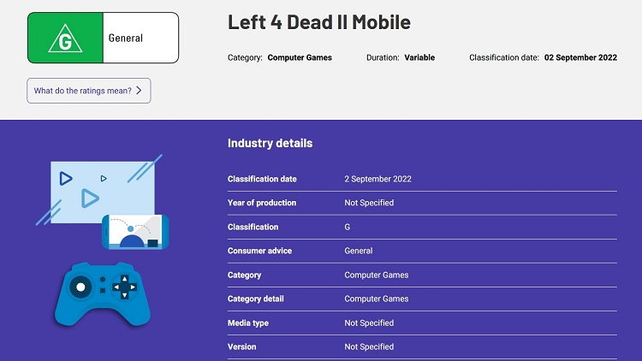Screen dimensions: 642x361
Task: Click the controller's round joystick
Action: point(80,287)
